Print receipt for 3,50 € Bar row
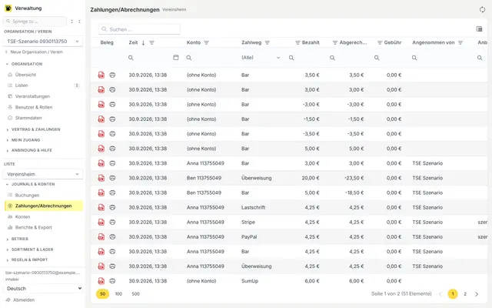Viewport: 492px width, 308px height. click(112, 75)
